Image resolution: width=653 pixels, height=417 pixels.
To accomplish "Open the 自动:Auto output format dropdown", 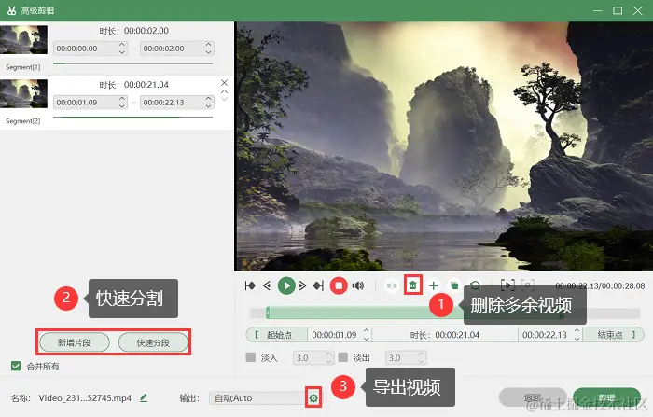I will pos(258,398).
